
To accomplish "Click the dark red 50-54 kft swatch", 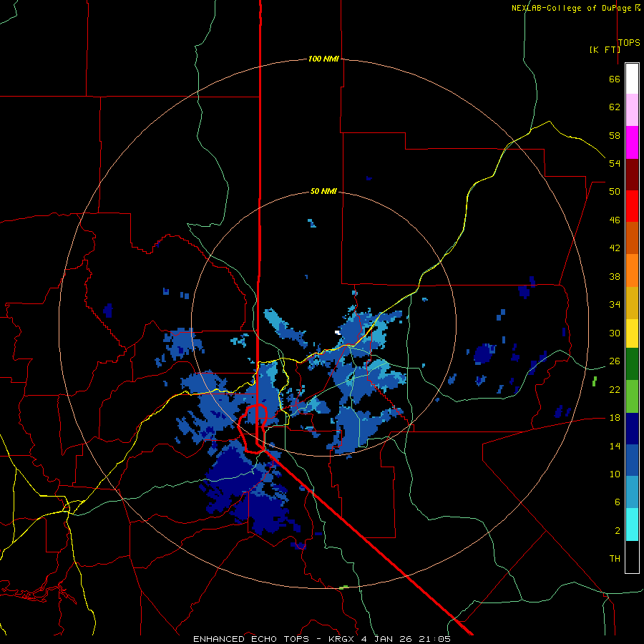I will coord(632,174).
